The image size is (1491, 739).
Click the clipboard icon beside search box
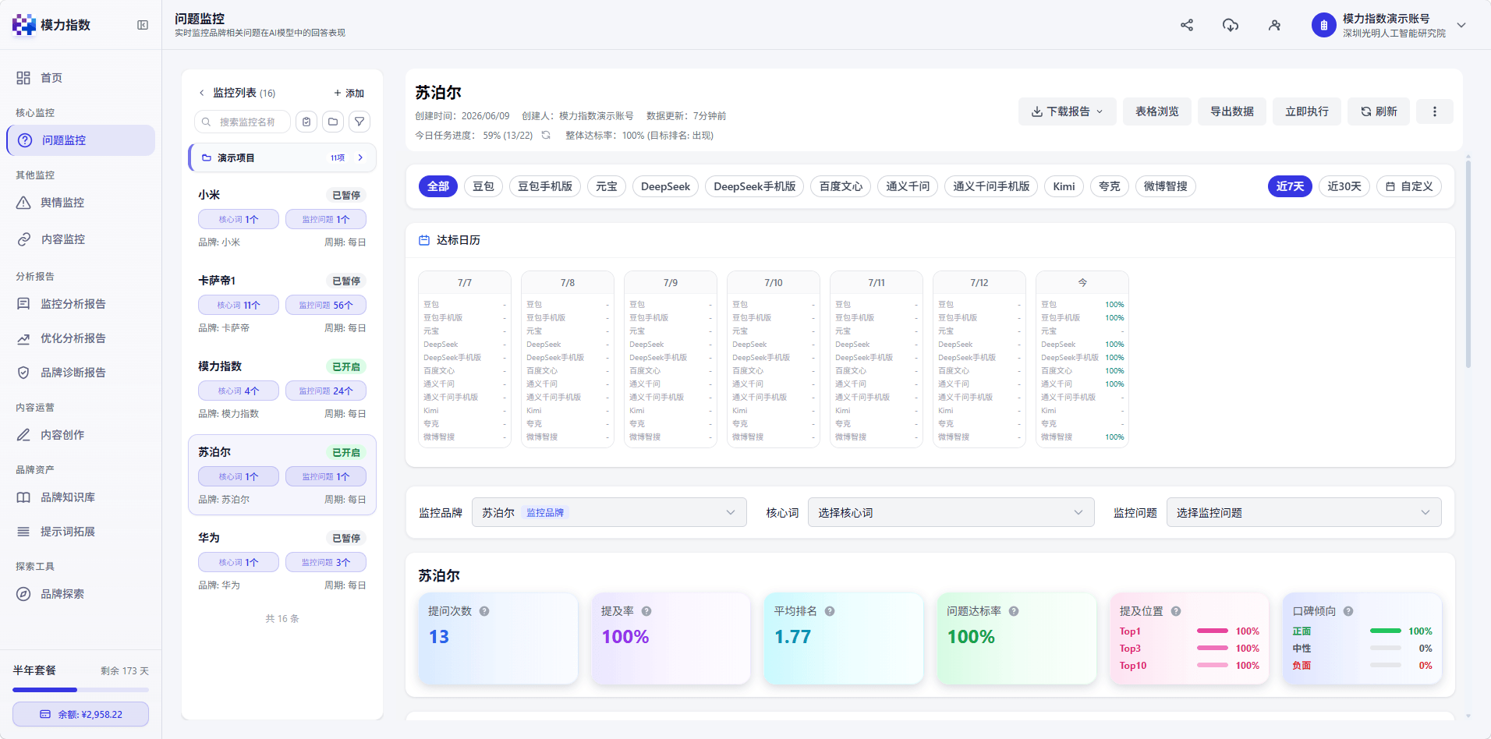click(x=306, y=122)
